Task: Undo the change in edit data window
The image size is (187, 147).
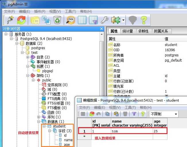Action: click(99, 114)
